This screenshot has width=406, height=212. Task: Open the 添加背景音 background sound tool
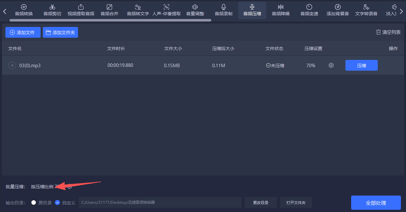click(337, 10)
